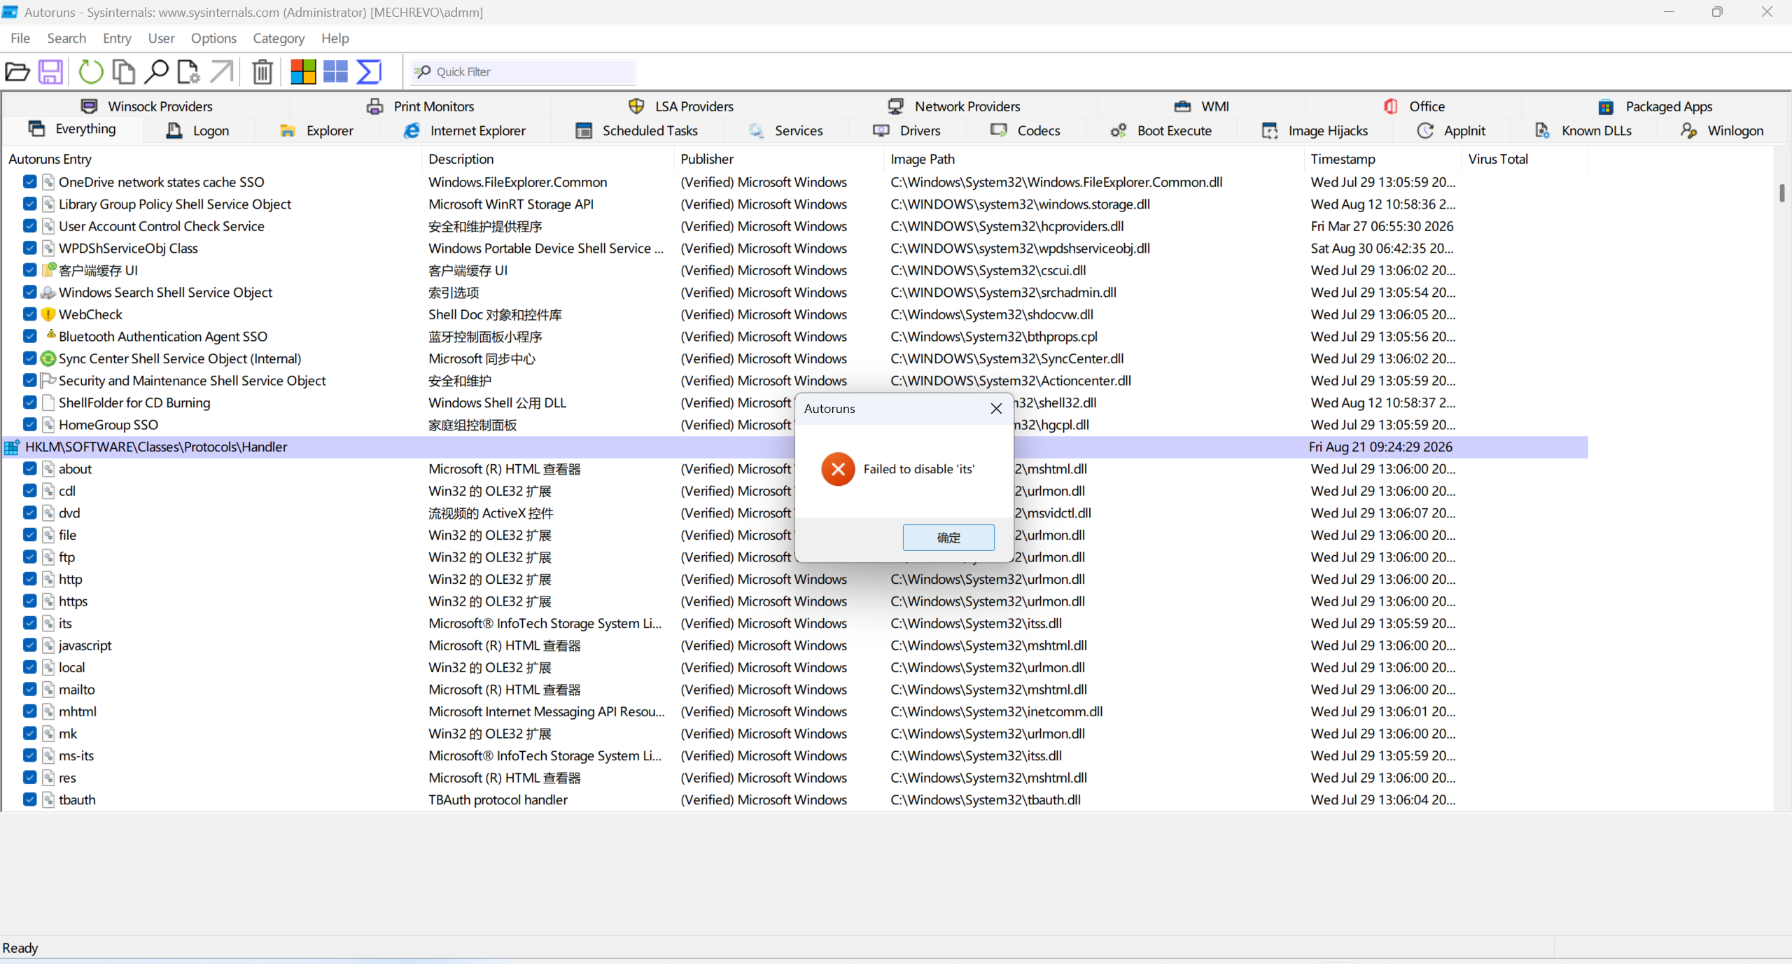Click the colorful Microsoft logo filter icon
The image size is (1792, 964).
tap(303, 71)
